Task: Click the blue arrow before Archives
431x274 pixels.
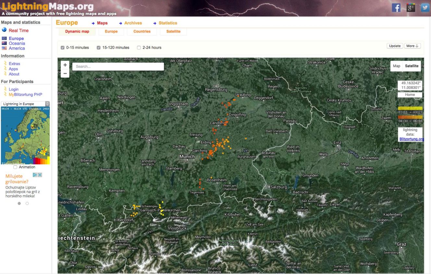Action: coord(120,23)
